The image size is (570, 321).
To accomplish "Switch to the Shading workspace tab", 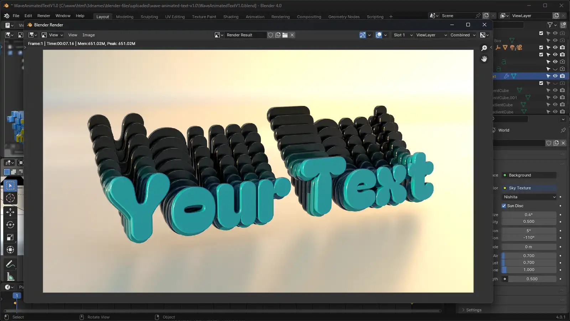I will pos(231,17).
